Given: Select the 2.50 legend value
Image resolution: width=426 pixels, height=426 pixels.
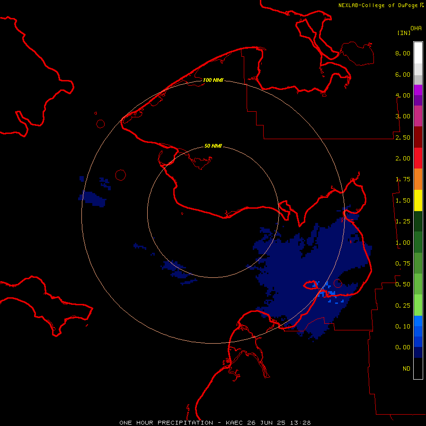Looking at the screenshot, I should click(403, 137).
